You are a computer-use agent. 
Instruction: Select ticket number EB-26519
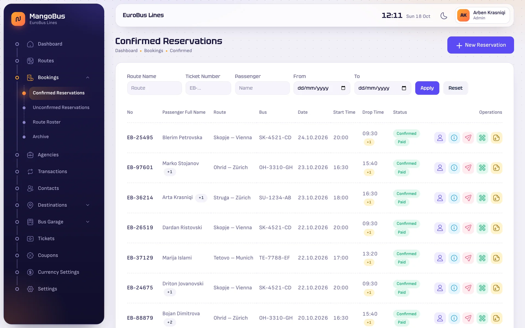point(140,228)
